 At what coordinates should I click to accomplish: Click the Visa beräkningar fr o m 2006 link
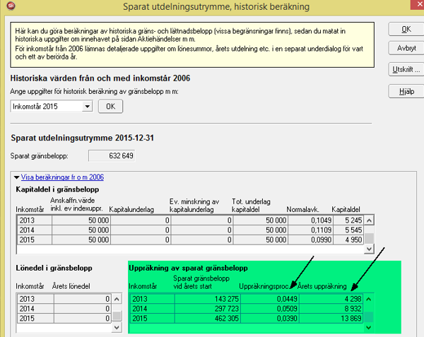click(x=62, y=177)
